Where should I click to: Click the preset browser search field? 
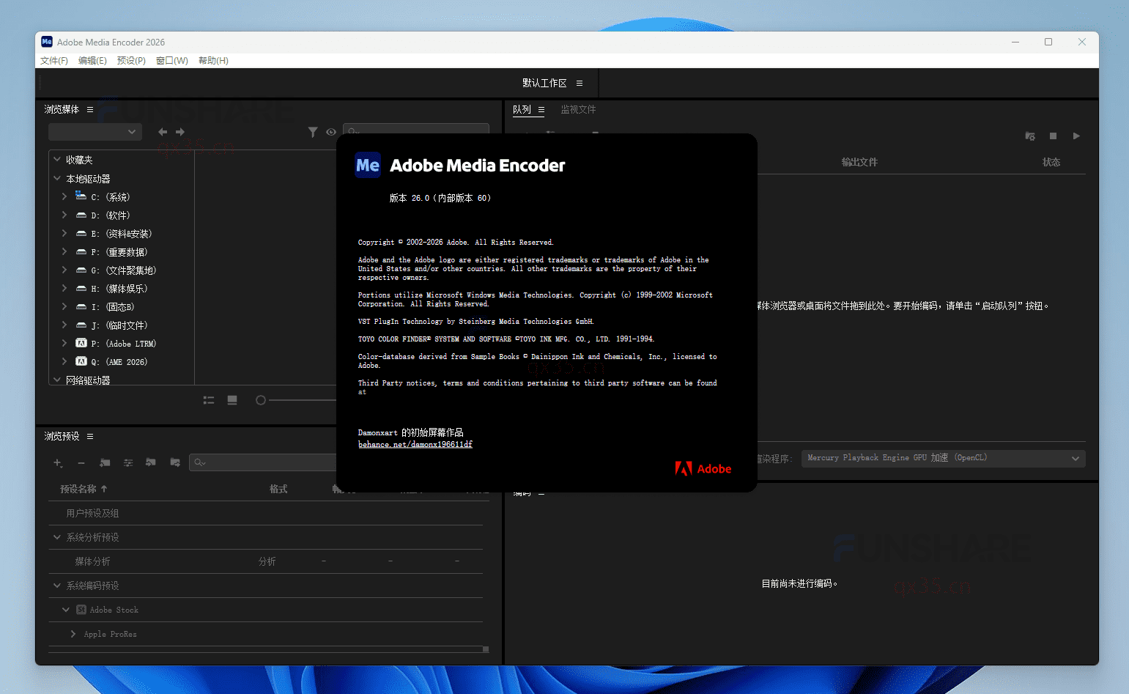(x=263, y=462)
